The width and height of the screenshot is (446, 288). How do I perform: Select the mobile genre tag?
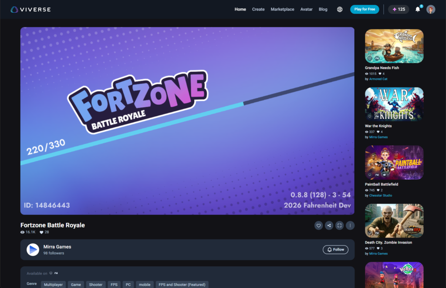[145, 285]
